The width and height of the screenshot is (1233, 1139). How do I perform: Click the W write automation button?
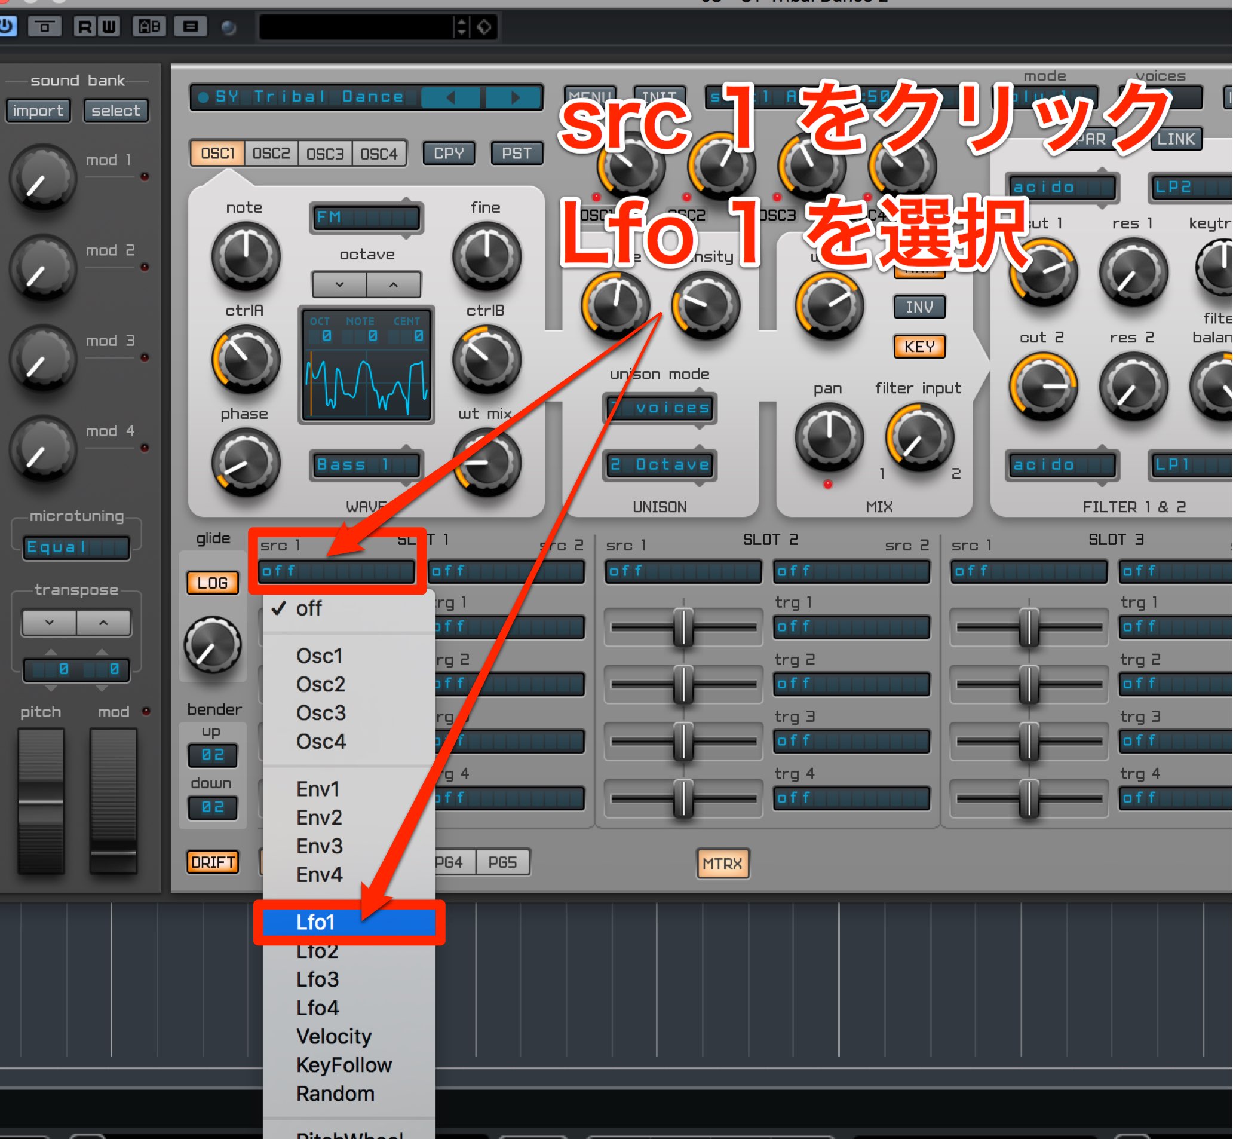tap(109, 27)
